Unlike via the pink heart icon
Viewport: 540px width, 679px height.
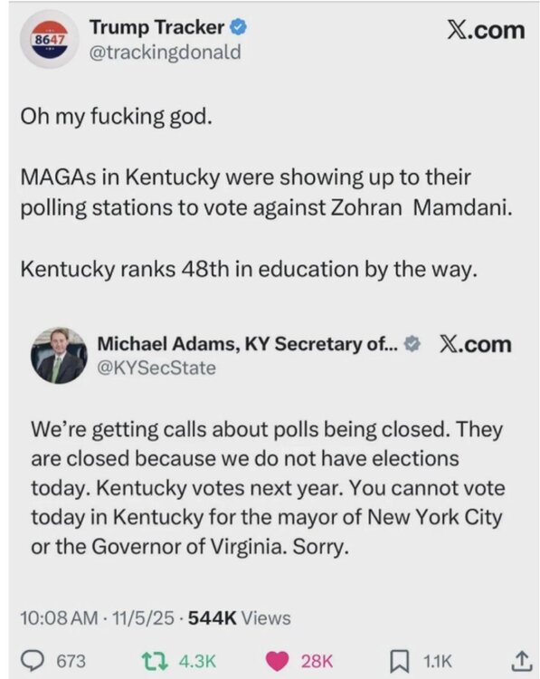click(277, 661)
